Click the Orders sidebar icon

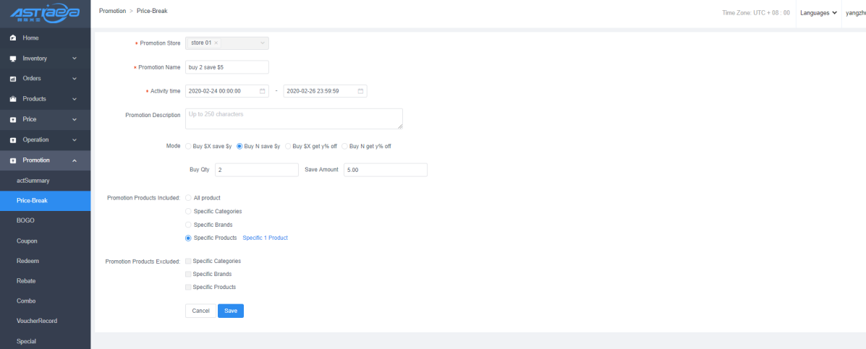[x=12, y=78]
